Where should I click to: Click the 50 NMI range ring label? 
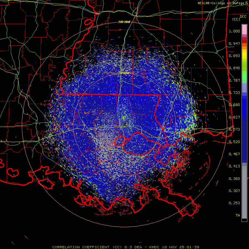(x=124, y=73)
